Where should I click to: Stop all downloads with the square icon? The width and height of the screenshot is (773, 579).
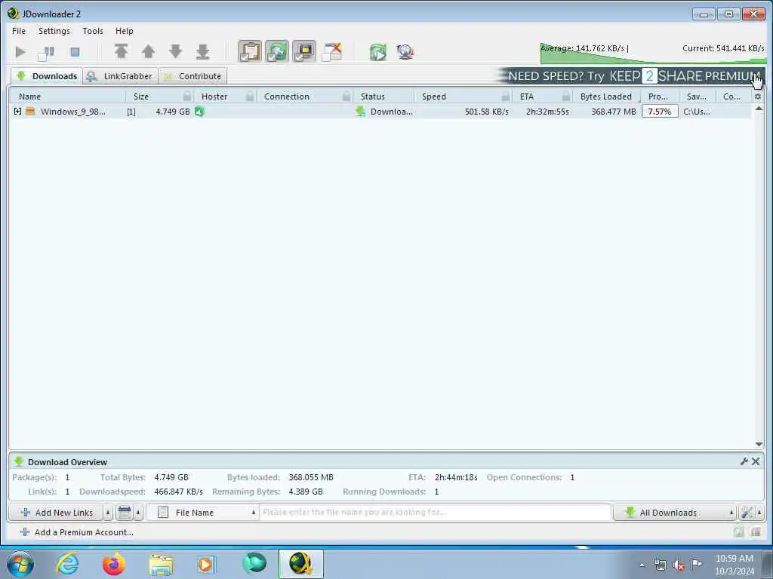pos(75,52)
